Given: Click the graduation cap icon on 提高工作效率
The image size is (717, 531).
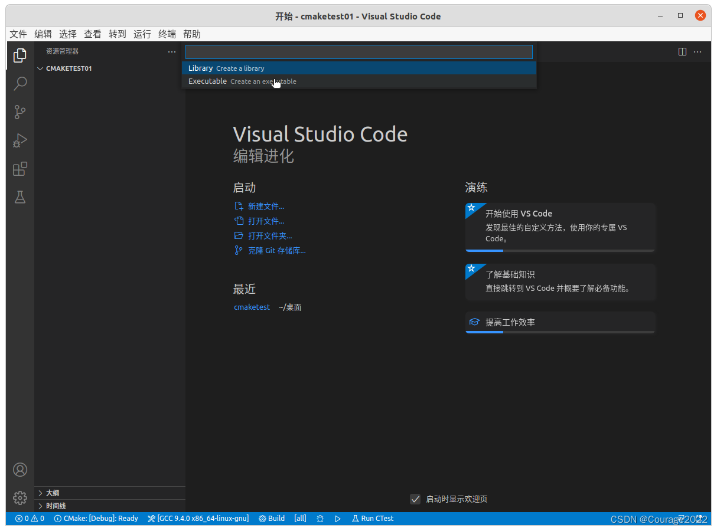Looking at the screenshot, I should coord(474,322).
